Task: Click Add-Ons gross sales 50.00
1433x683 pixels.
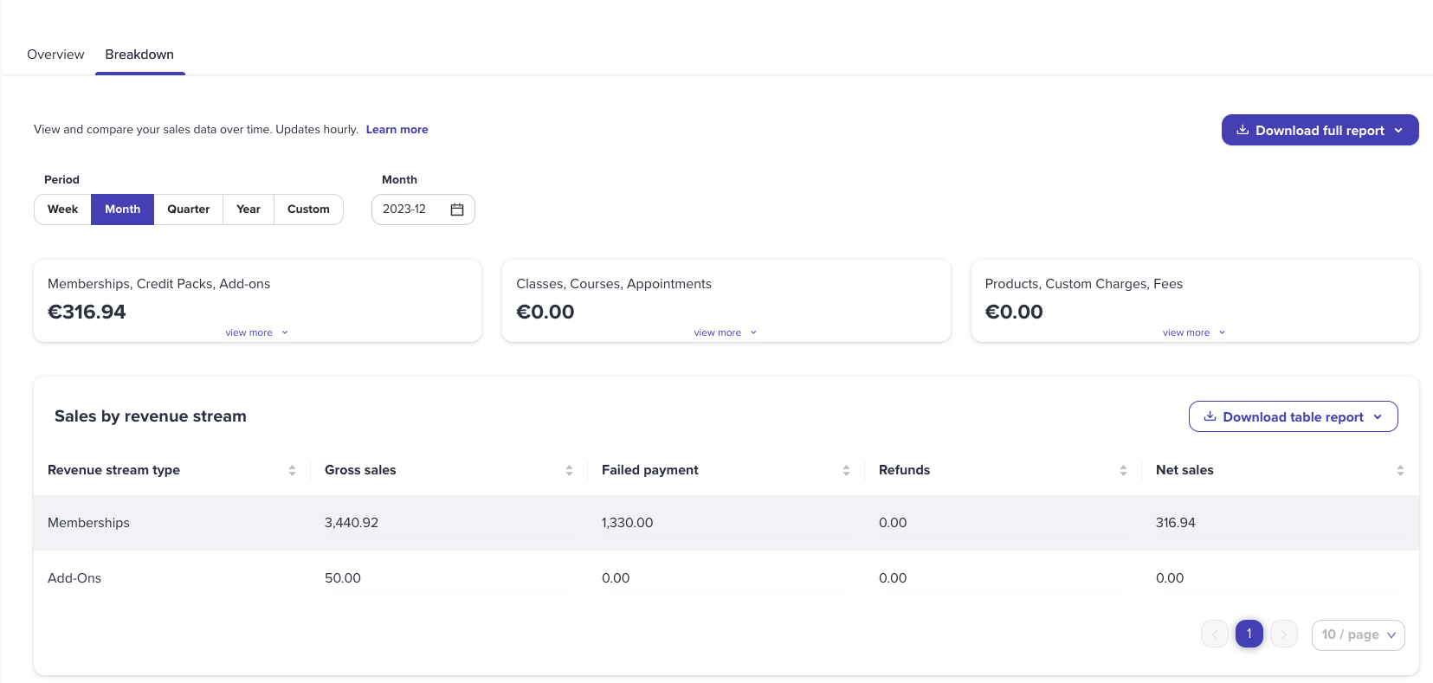Action: click(343, 578)
